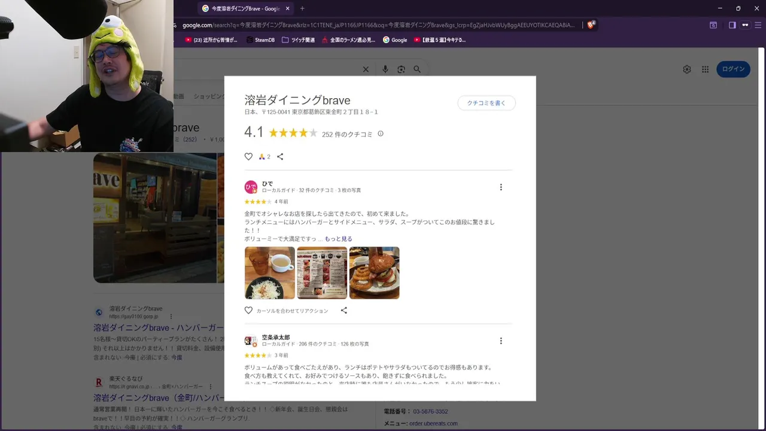Clear the Google search box with X
Image resolution: width=766 pixels, height=431 pixels.
[366, 69]
